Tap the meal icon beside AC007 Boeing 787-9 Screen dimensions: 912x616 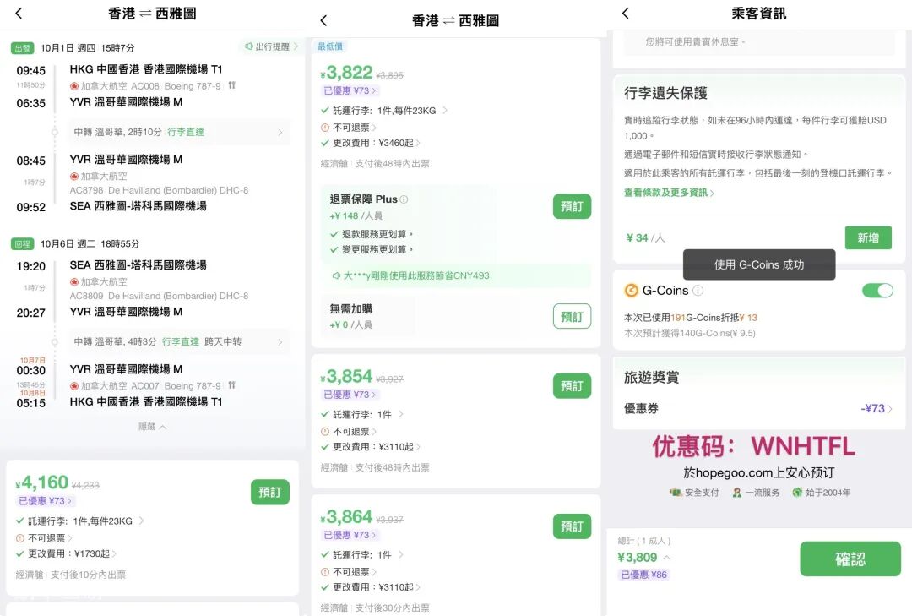[x=232, y=385]
